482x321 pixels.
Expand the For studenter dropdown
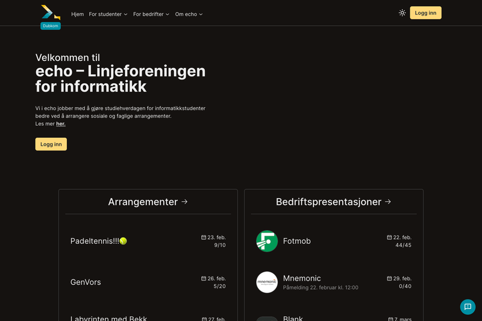(108, 14)
